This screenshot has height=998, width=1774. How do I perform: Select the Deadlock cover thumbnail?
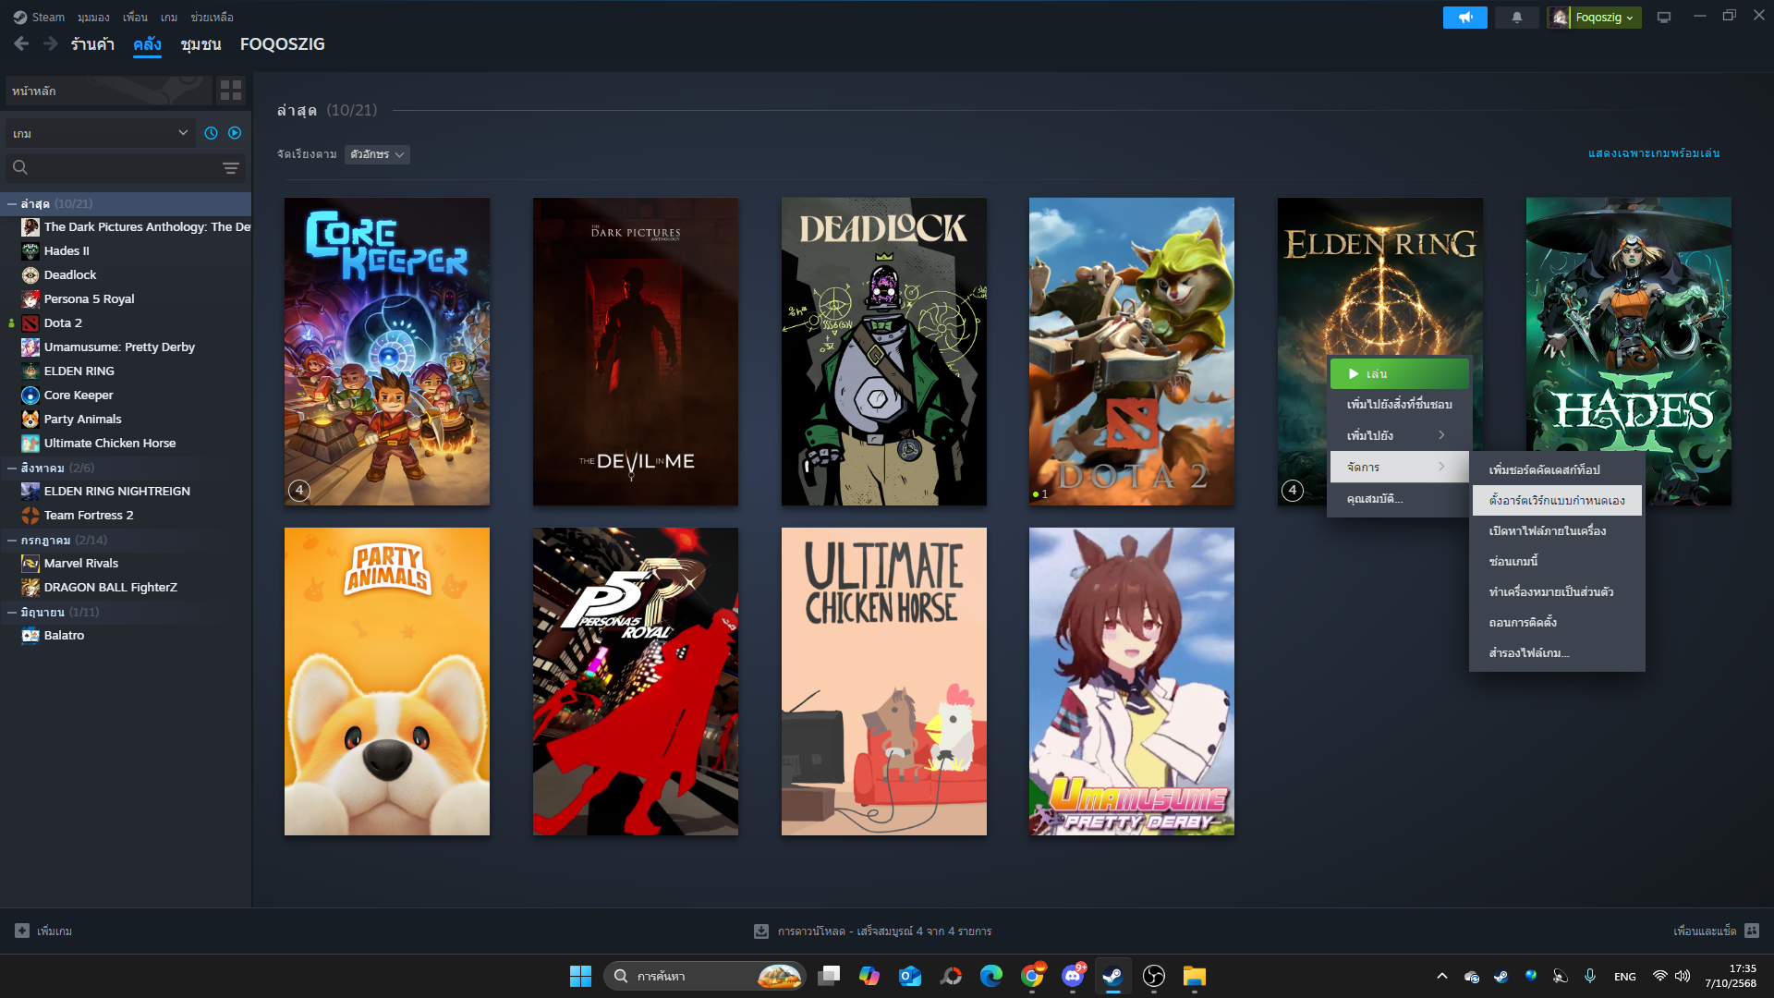coord(883,351)
